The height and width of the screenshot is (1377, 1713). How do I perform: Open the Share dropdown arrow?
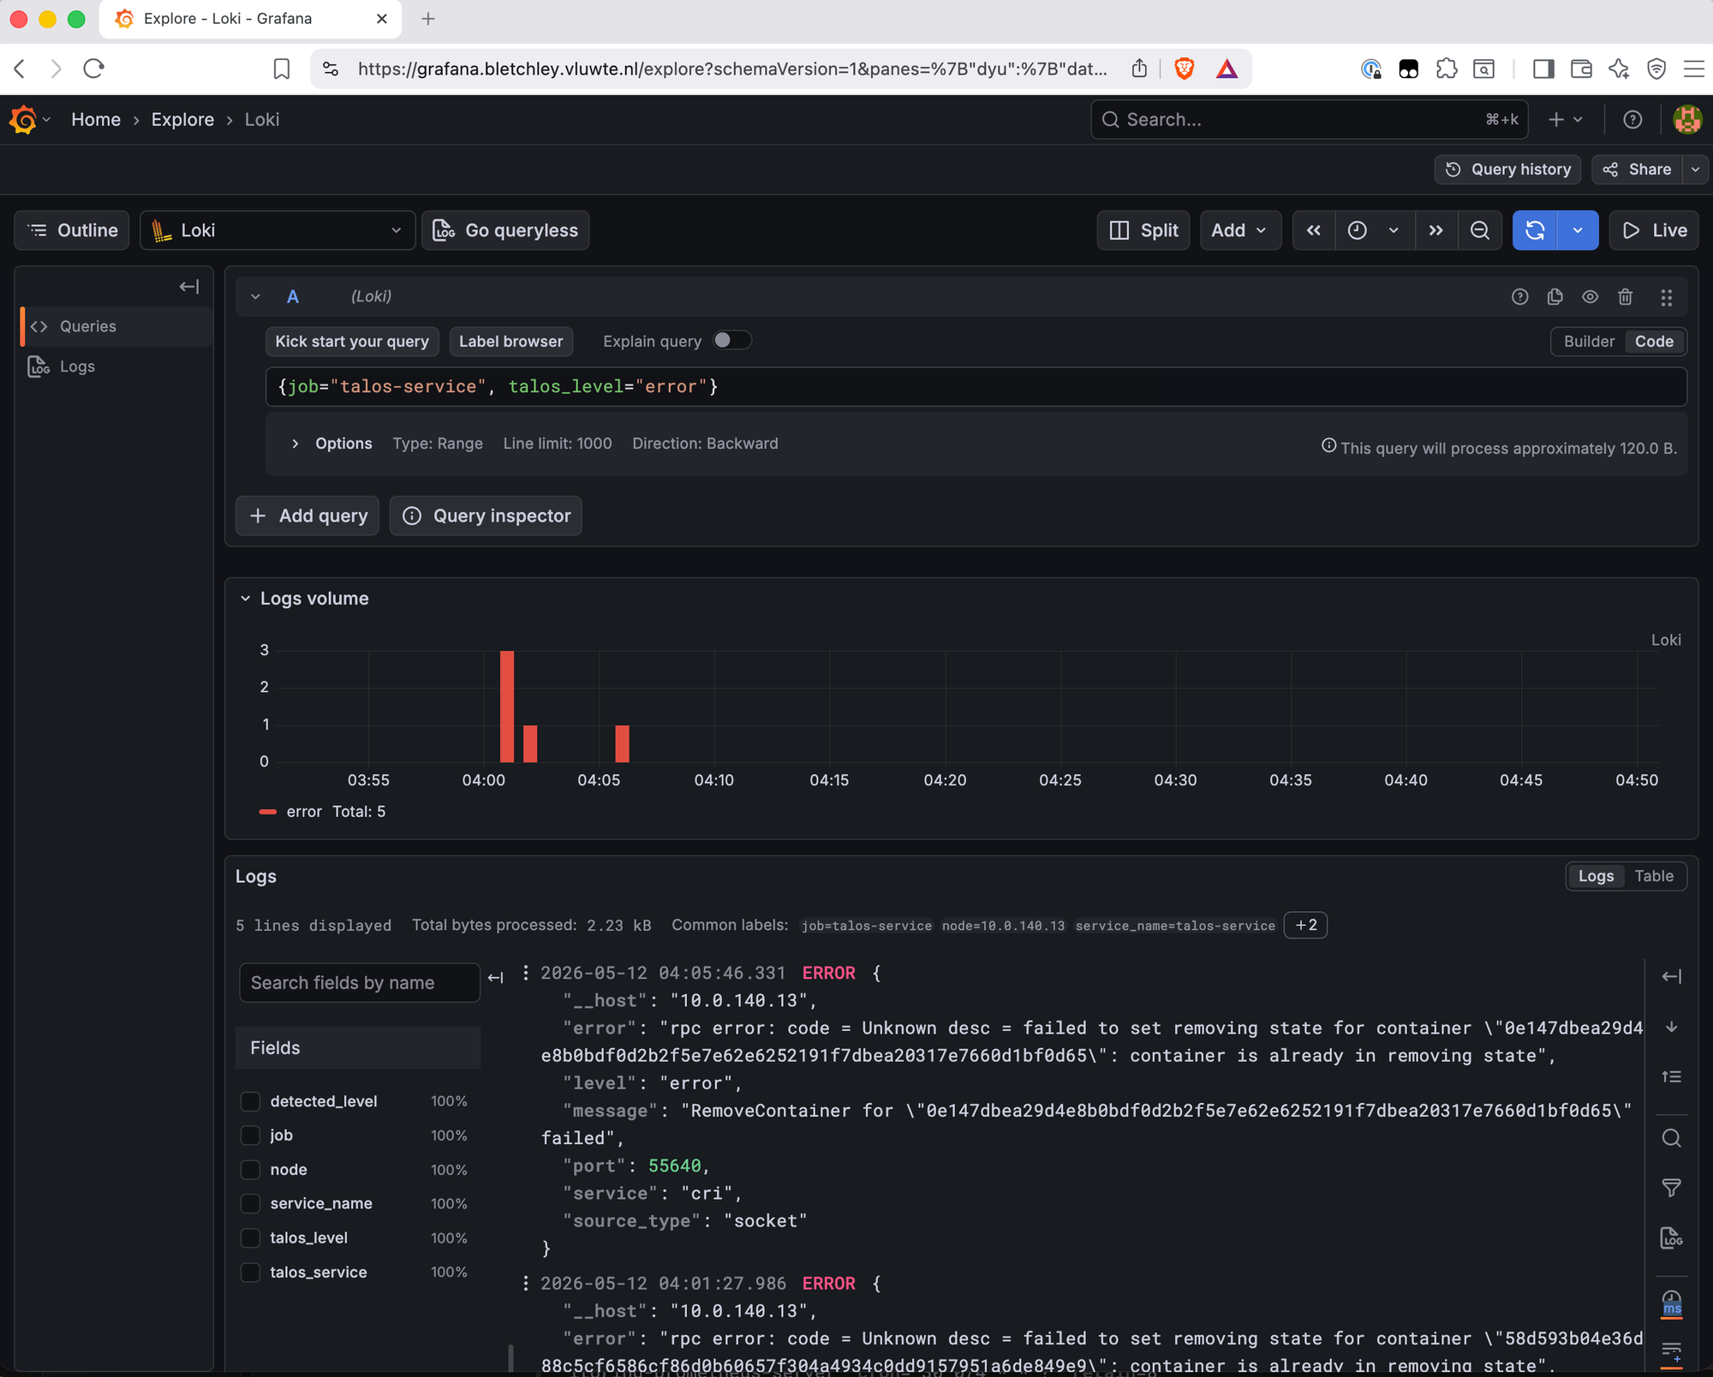pyautogui.click(x=1696, y=170)
